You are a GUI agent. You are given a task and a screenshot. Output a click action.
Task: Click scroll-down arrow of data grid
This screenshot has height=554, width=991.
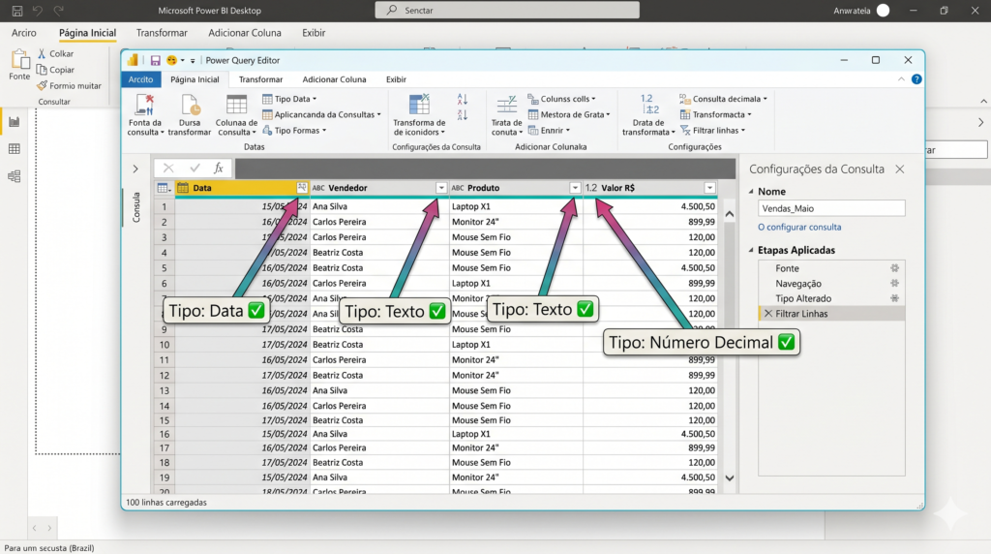730,478
